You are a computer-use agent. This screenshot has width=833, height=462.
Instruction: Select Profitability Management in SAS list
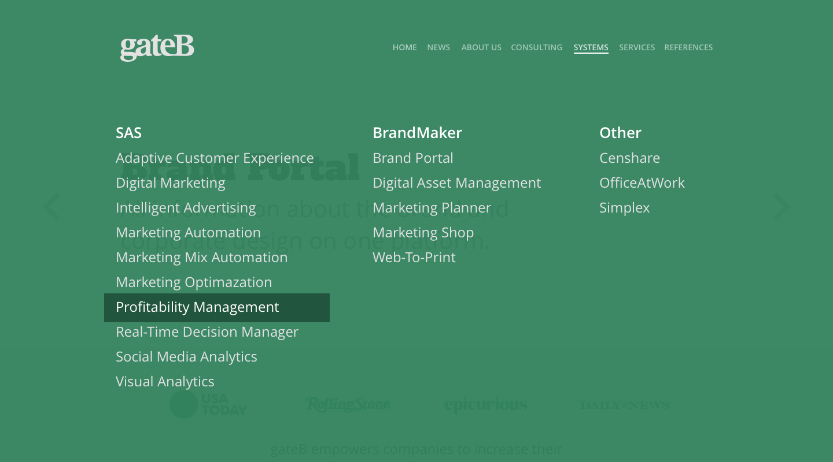pos(197,307)
